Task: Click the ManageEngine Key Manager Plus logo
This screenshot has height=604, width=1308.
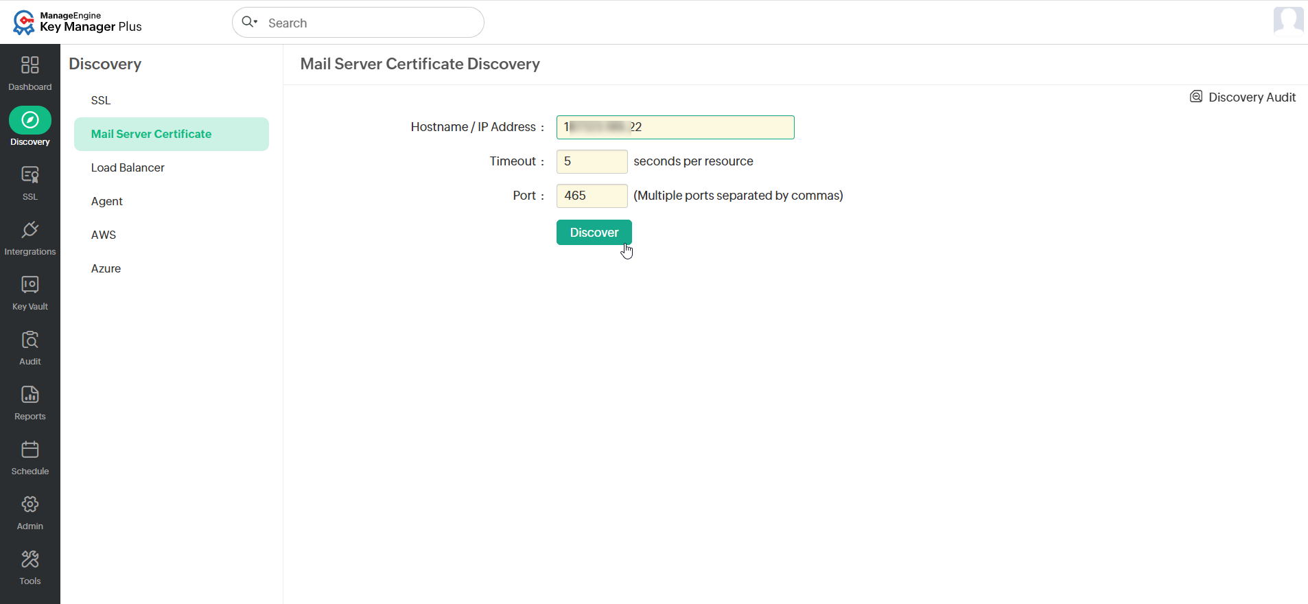Action: click(78, 22)
